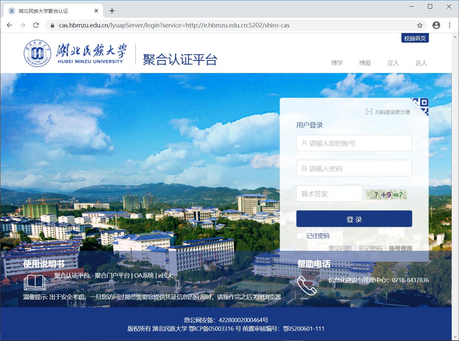Click the Hubei Minzu University logo
This screenshot has height=341, width=459.
click(x=75, y=54)
